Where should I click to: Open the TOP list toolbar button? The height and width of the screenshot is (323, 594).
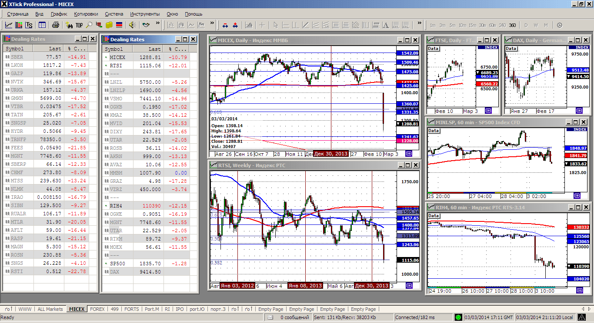(x=79, y=25)
